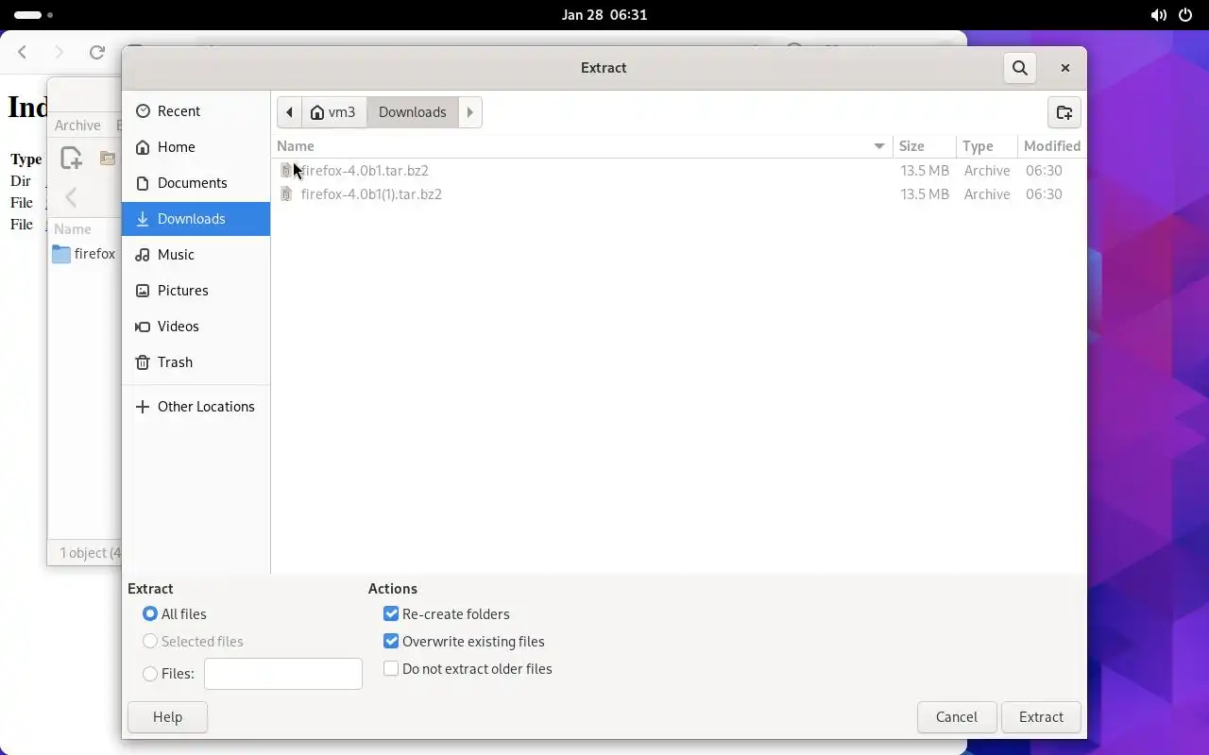The width and height of the screenshot is (1209, 755).
Task: Click the vm3 home path button
Action: coord(334,112)
